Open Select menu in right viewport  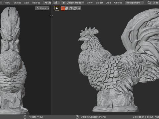pos(99,3)
